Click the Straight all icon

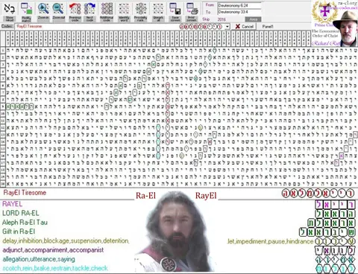(158, 11)
